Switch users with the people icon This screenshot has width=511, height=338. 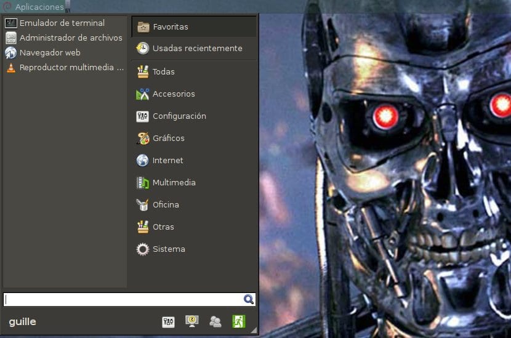(215, 322)
